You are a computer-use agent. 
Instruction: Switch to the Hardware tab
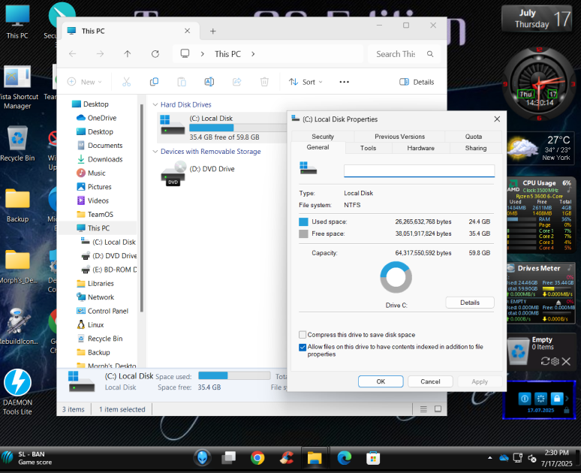[420, 148]
